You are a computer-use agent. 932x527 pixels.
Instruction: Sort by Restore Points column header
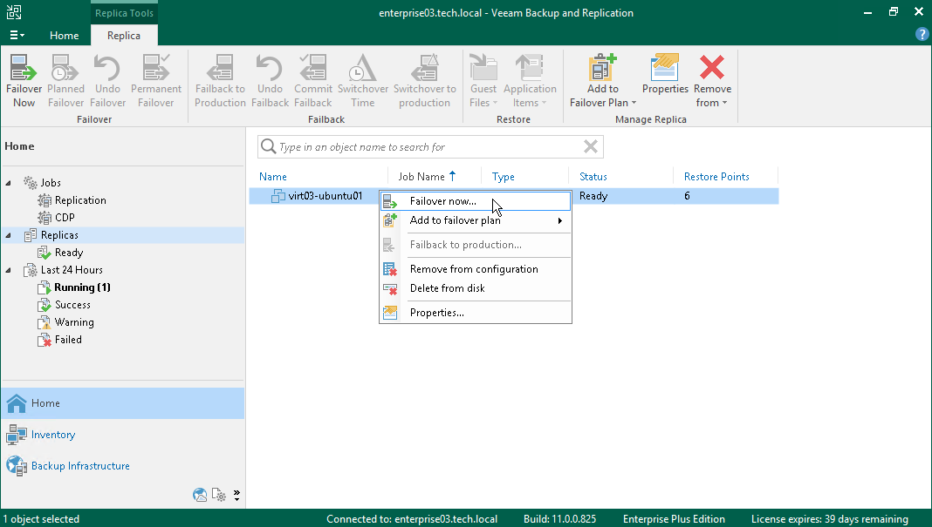(716, 177)
